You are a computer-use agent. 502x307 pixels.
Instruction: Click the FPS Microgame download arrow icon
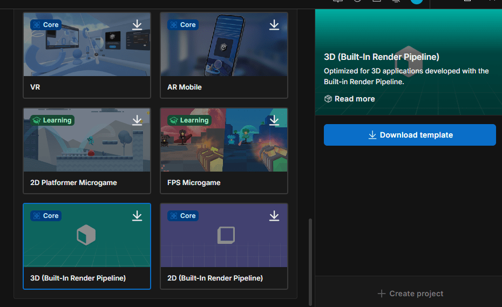pos(274,120)
